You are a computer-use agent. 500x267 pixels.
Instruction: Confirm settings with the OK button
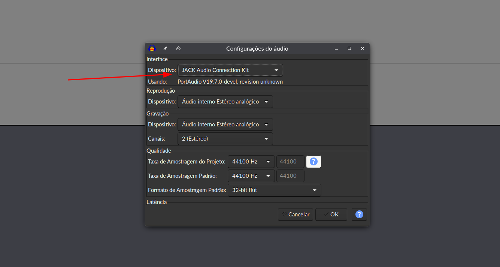point(331,214)
